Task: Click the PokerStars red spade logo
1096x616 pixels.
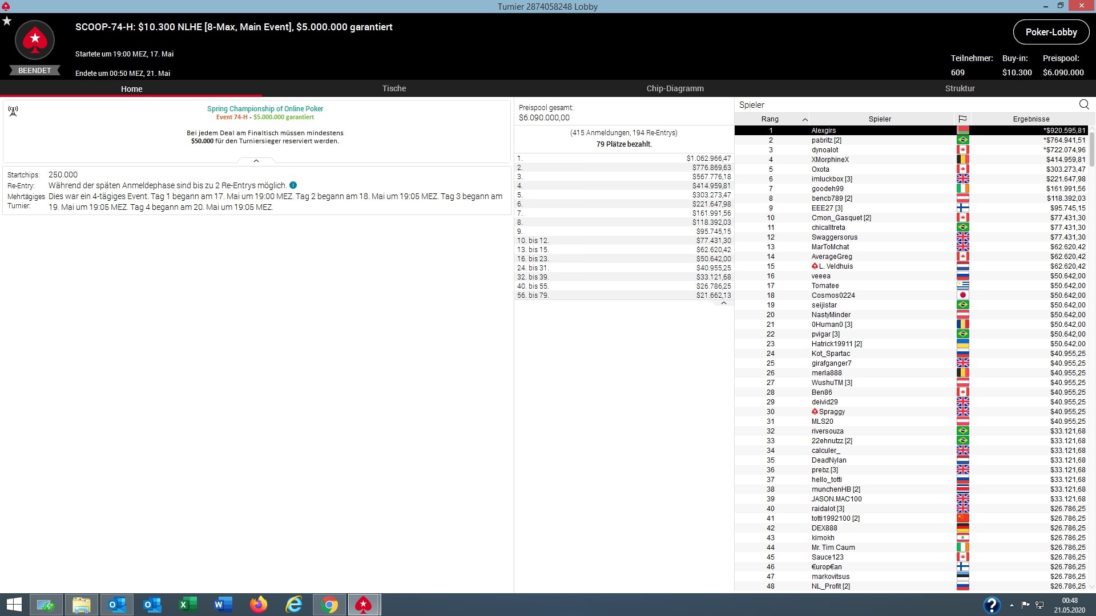Action: [35, 40]
